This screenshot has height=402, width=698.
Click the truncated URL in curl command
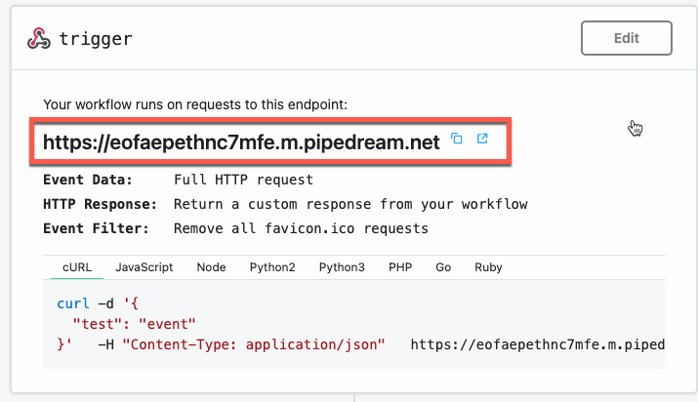537,344
